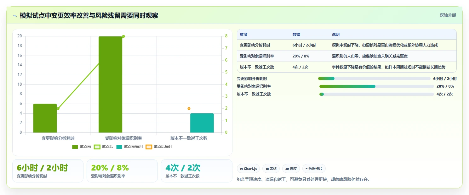Screen dimensions: 469x195
Task: Click progress value 4次 / 2次
Action: tap(444, 94)
